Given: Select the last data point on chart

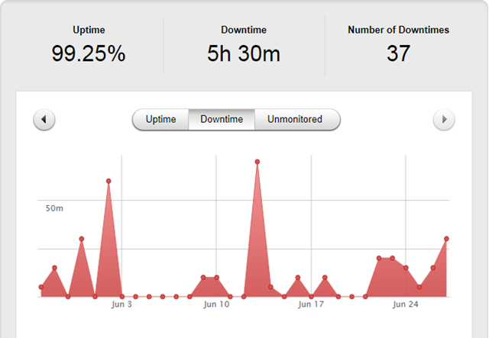Looking at the screenshot, I should coord(446,239).
